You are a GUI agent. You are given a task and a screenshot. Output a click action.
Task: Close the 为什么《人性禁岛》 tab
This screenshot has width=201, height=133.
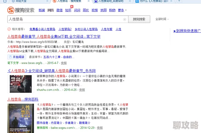tap(171, 1)
